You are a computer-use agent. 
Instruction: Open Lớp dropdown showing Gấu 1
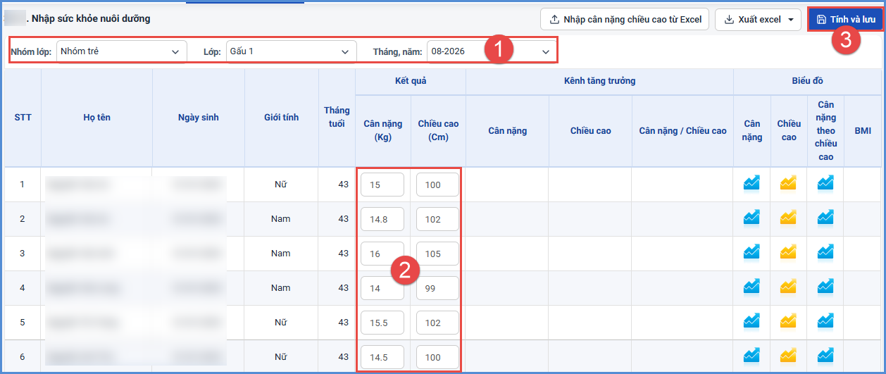click(291, 51)
